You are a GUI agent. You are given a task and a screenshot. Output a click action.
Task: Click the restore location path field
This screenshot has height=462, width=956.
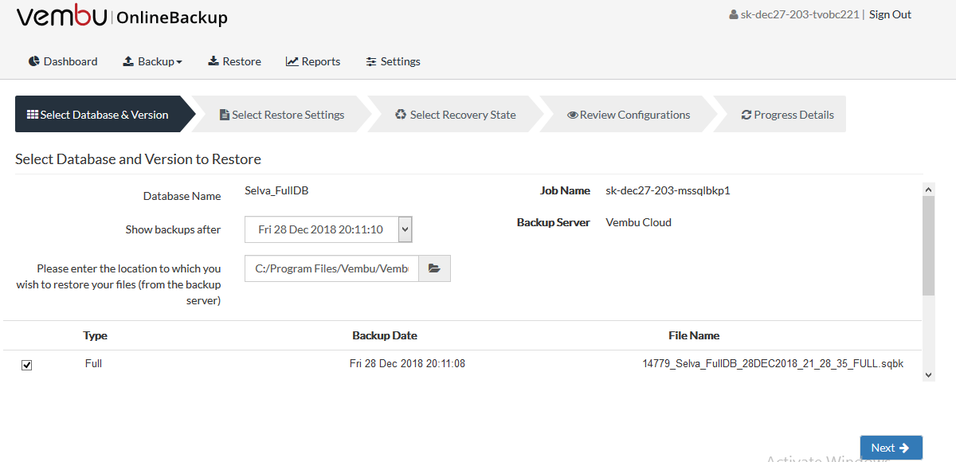331,268
